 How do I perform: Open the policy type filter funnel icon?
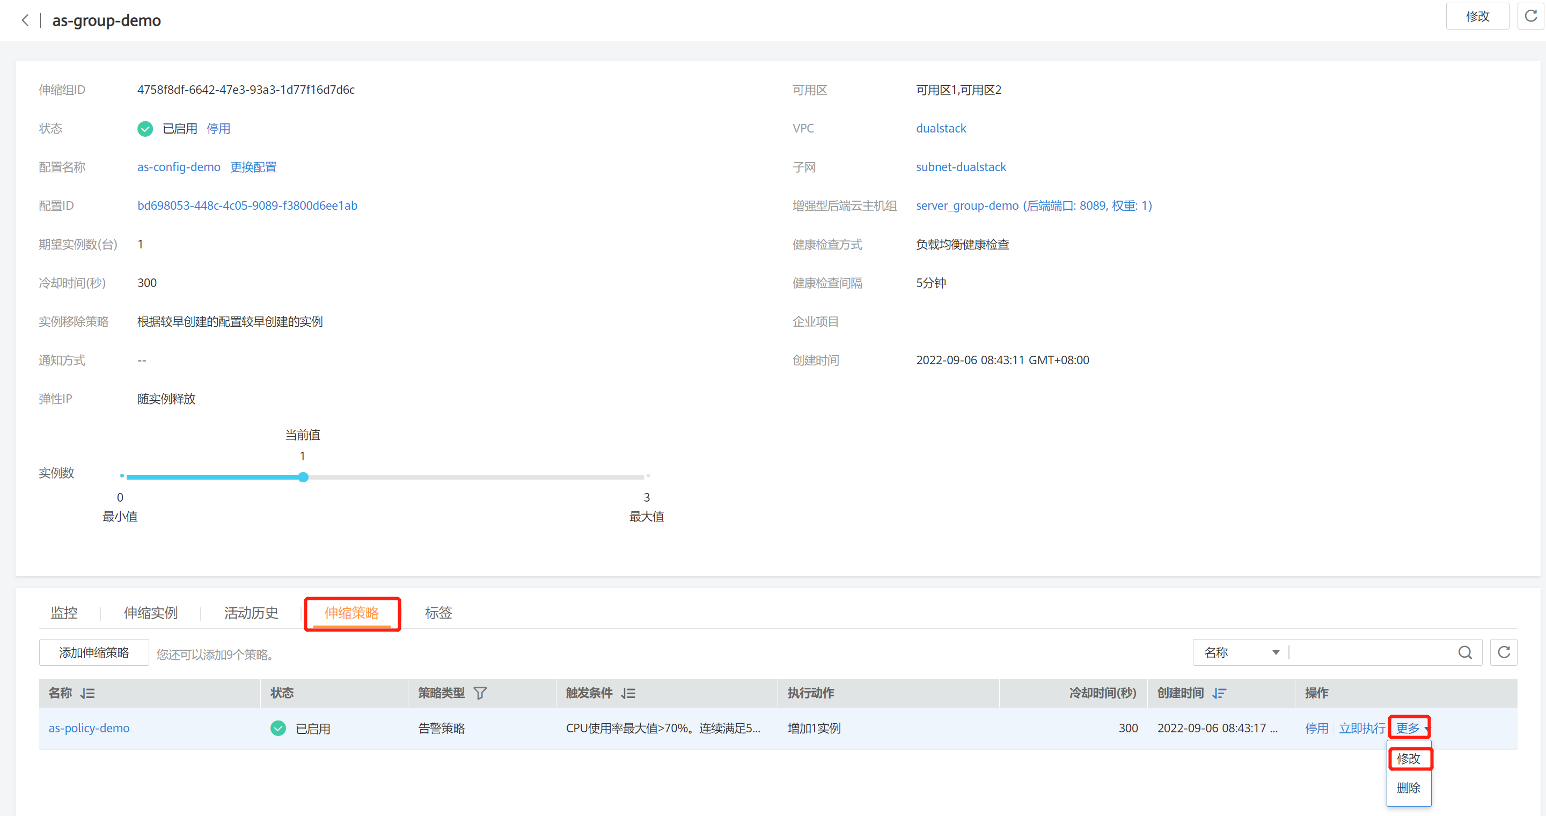coord(480,694)
